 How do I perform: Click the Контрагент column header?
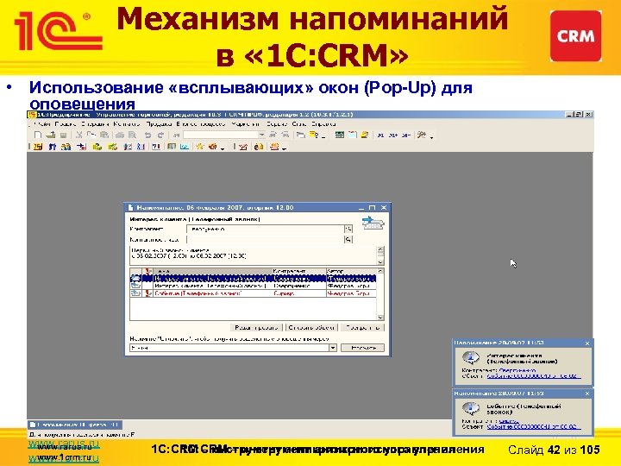pyautogui.click(x=299, y=271)
